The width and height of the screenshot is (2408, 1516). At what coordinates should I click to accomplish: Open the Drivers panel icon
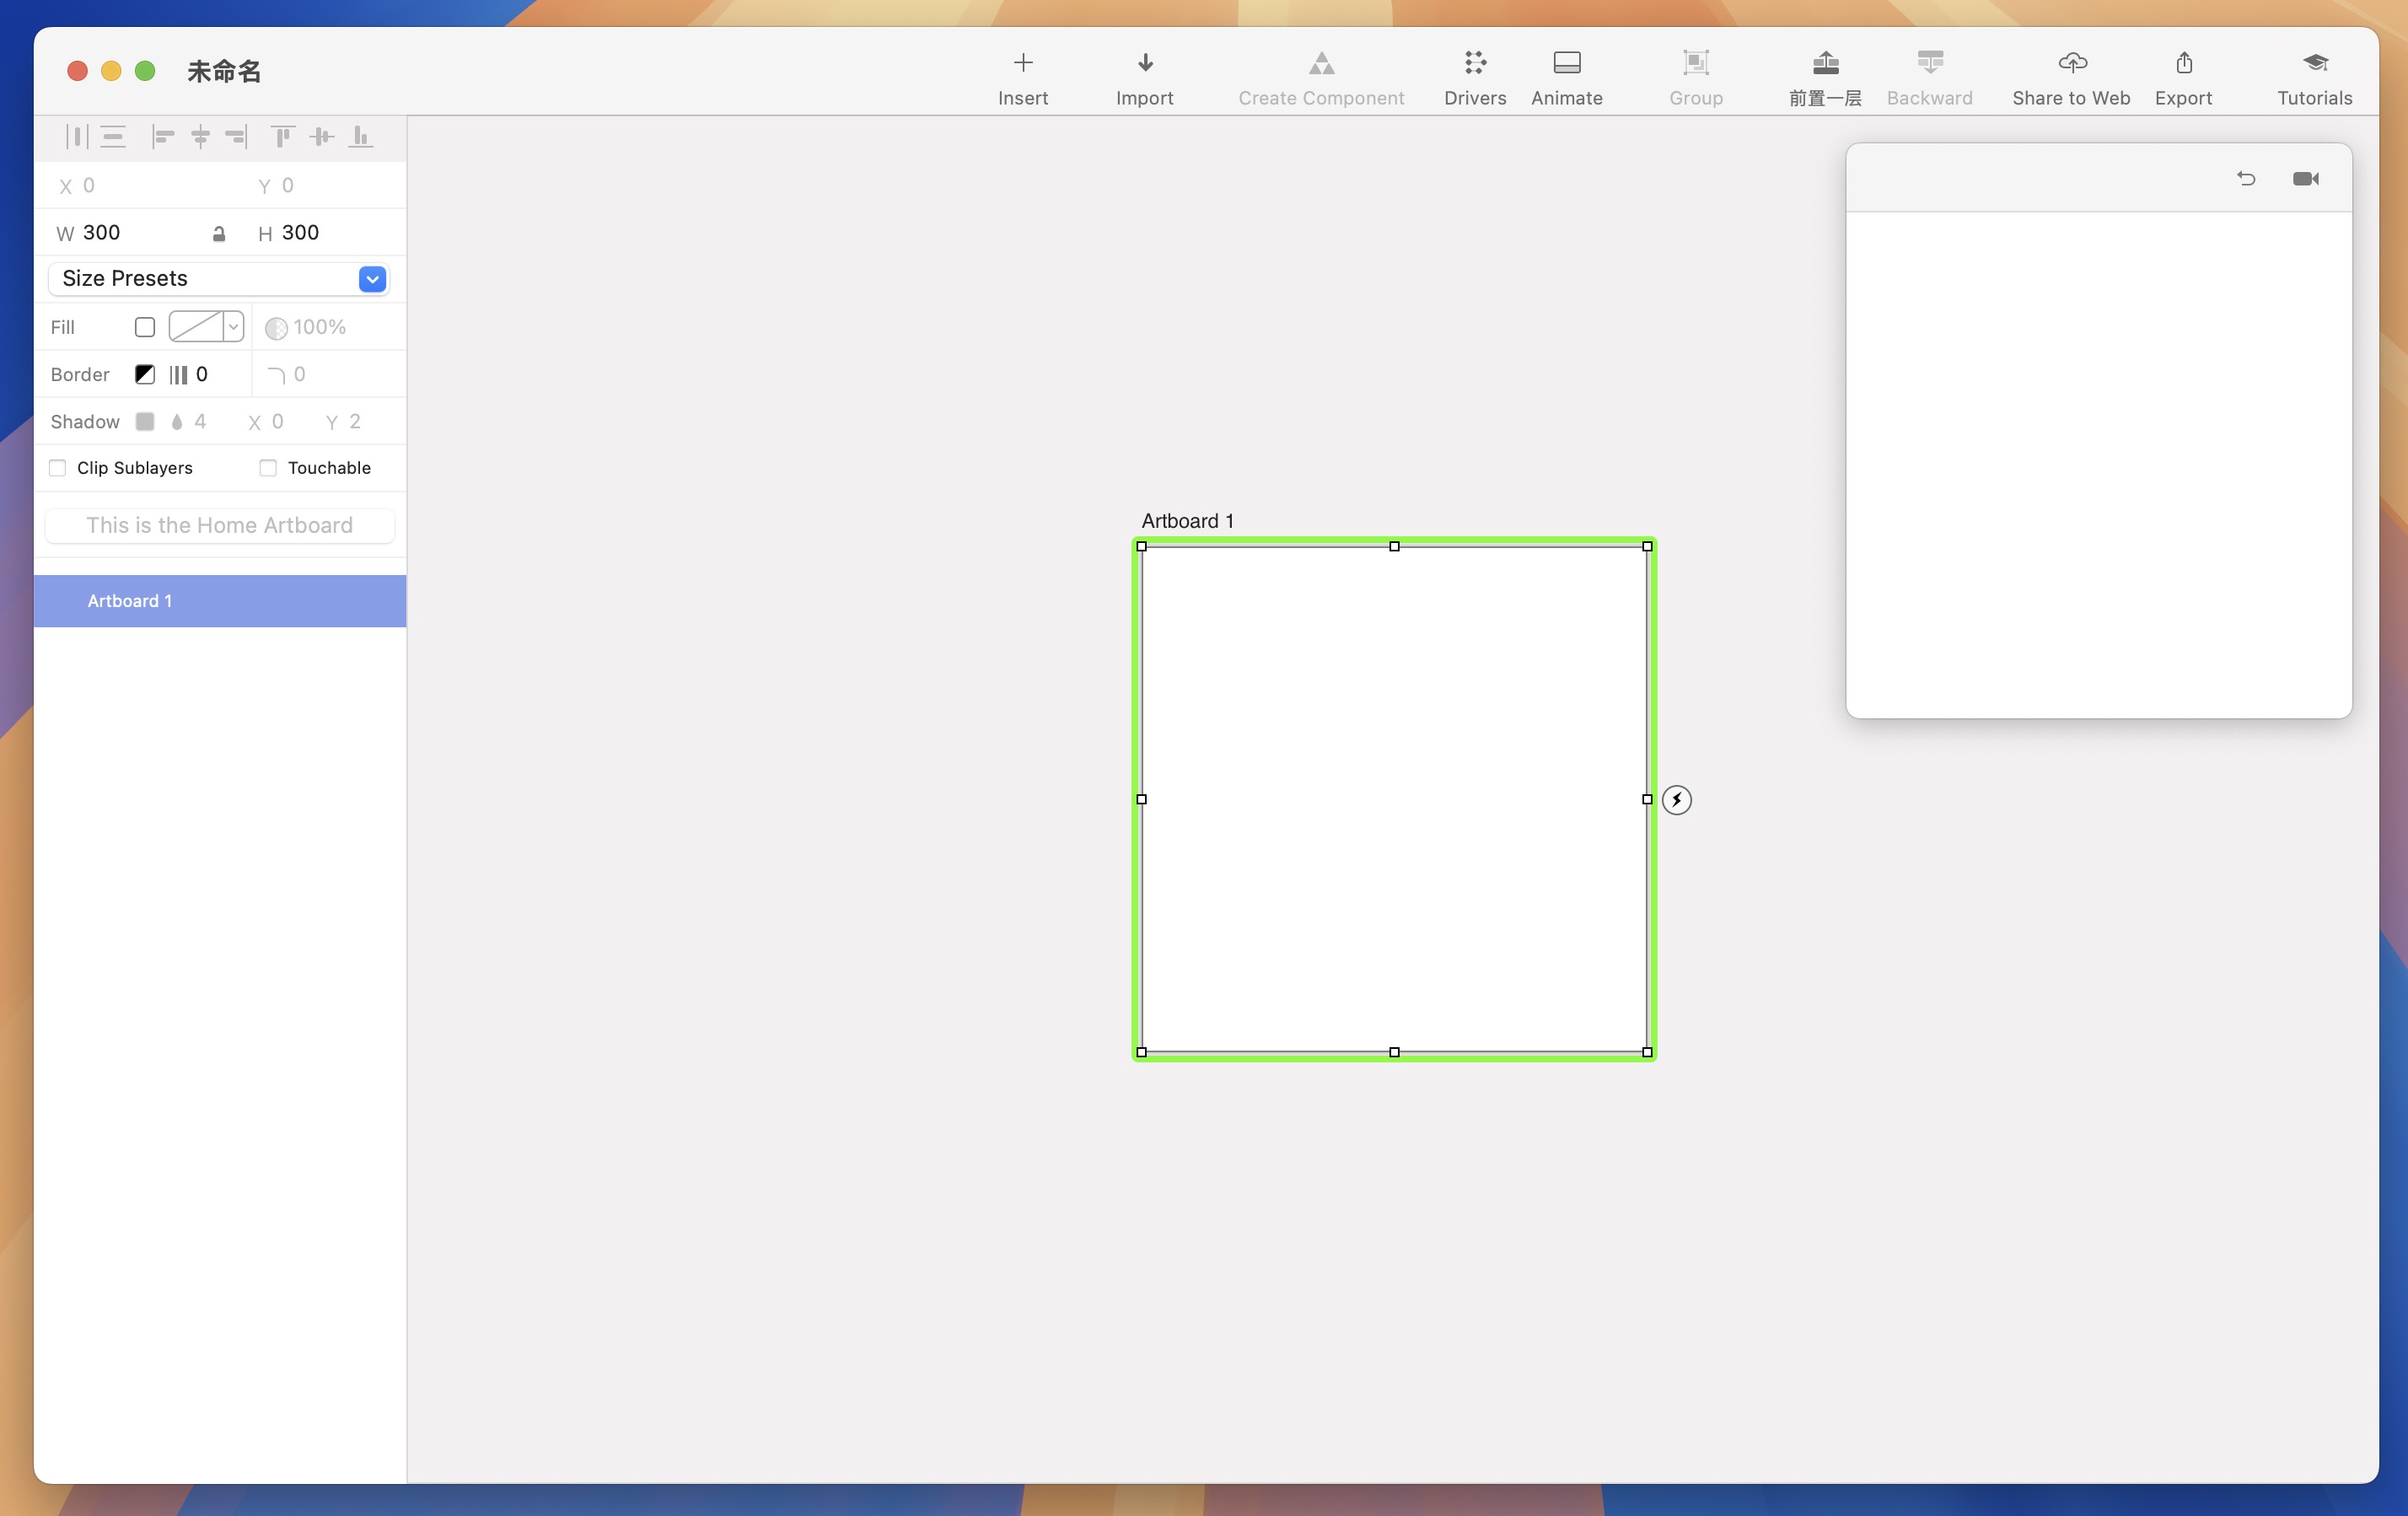(x=1474, y=62)
